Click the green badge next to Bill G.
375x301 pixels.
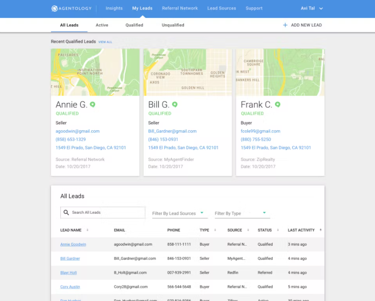(x=173, y=104)
